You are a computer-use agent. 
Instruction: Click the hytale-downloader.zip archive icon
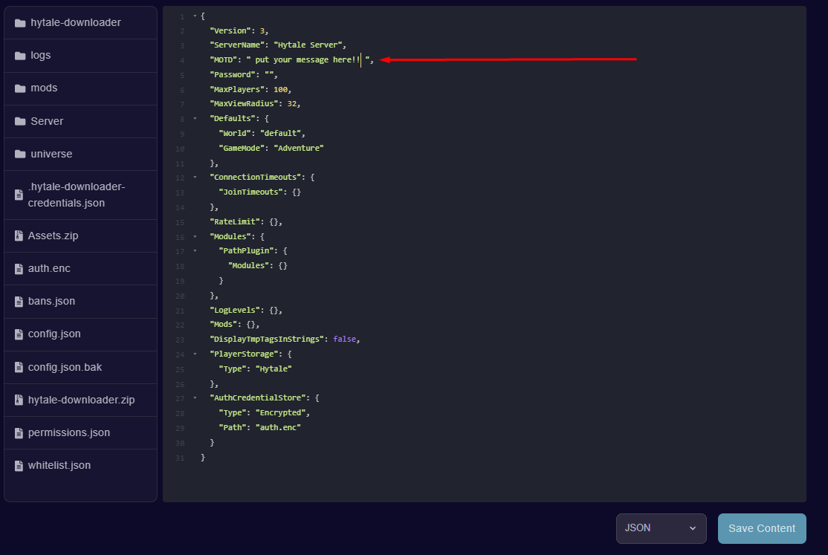pos(19,400)
